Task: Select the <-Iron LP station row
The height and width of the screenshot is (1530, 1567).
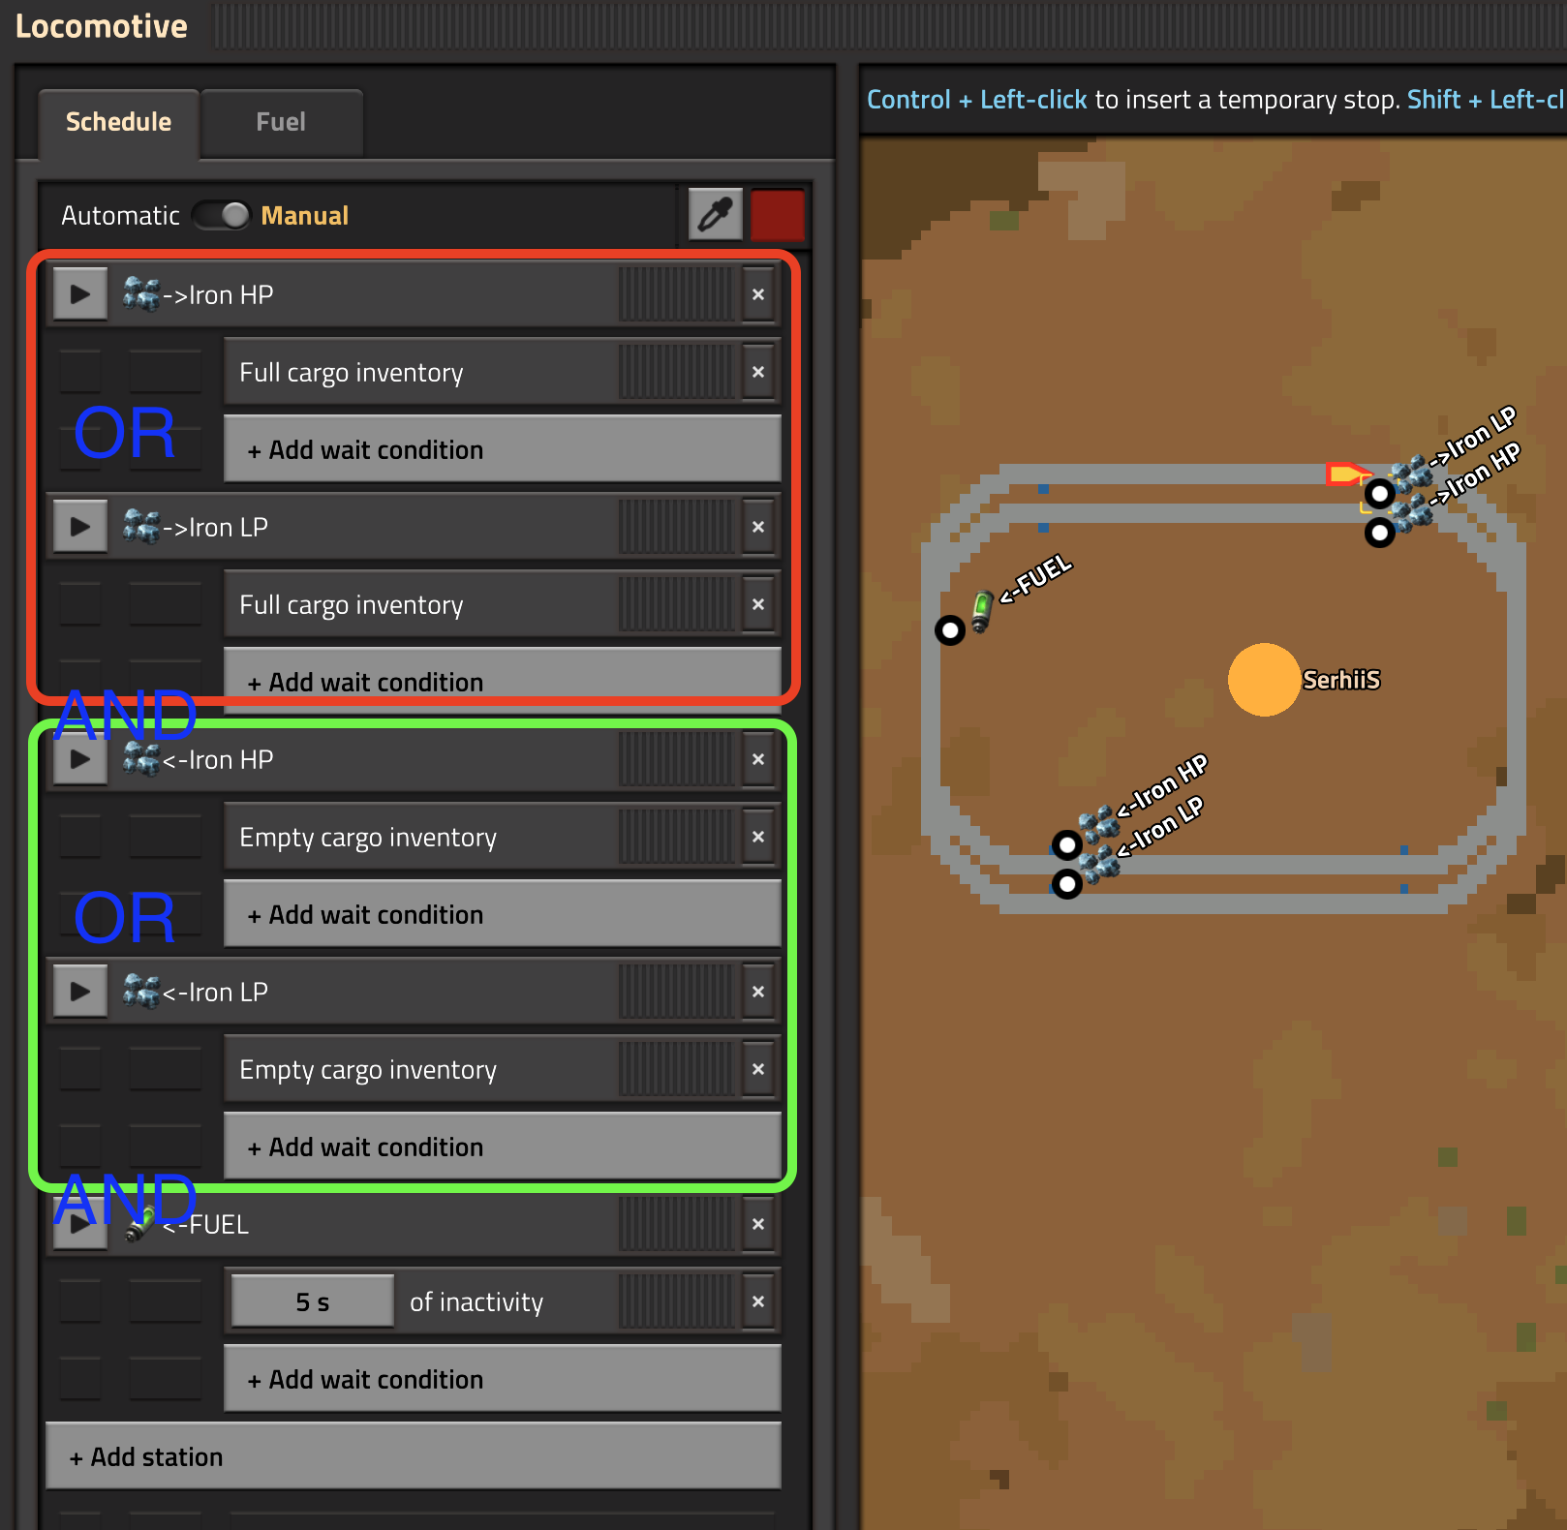Action: [414, 992]
